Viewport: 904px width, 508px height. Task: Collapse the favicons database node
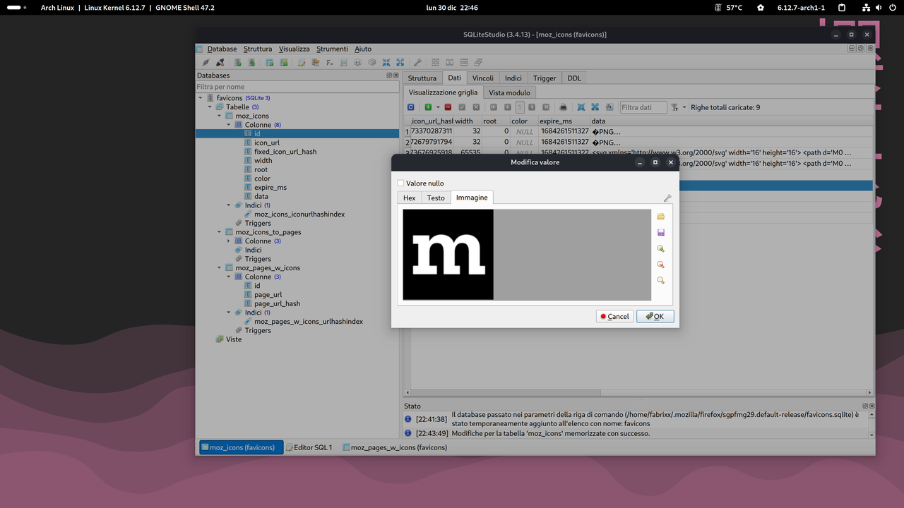click(201, 98)
